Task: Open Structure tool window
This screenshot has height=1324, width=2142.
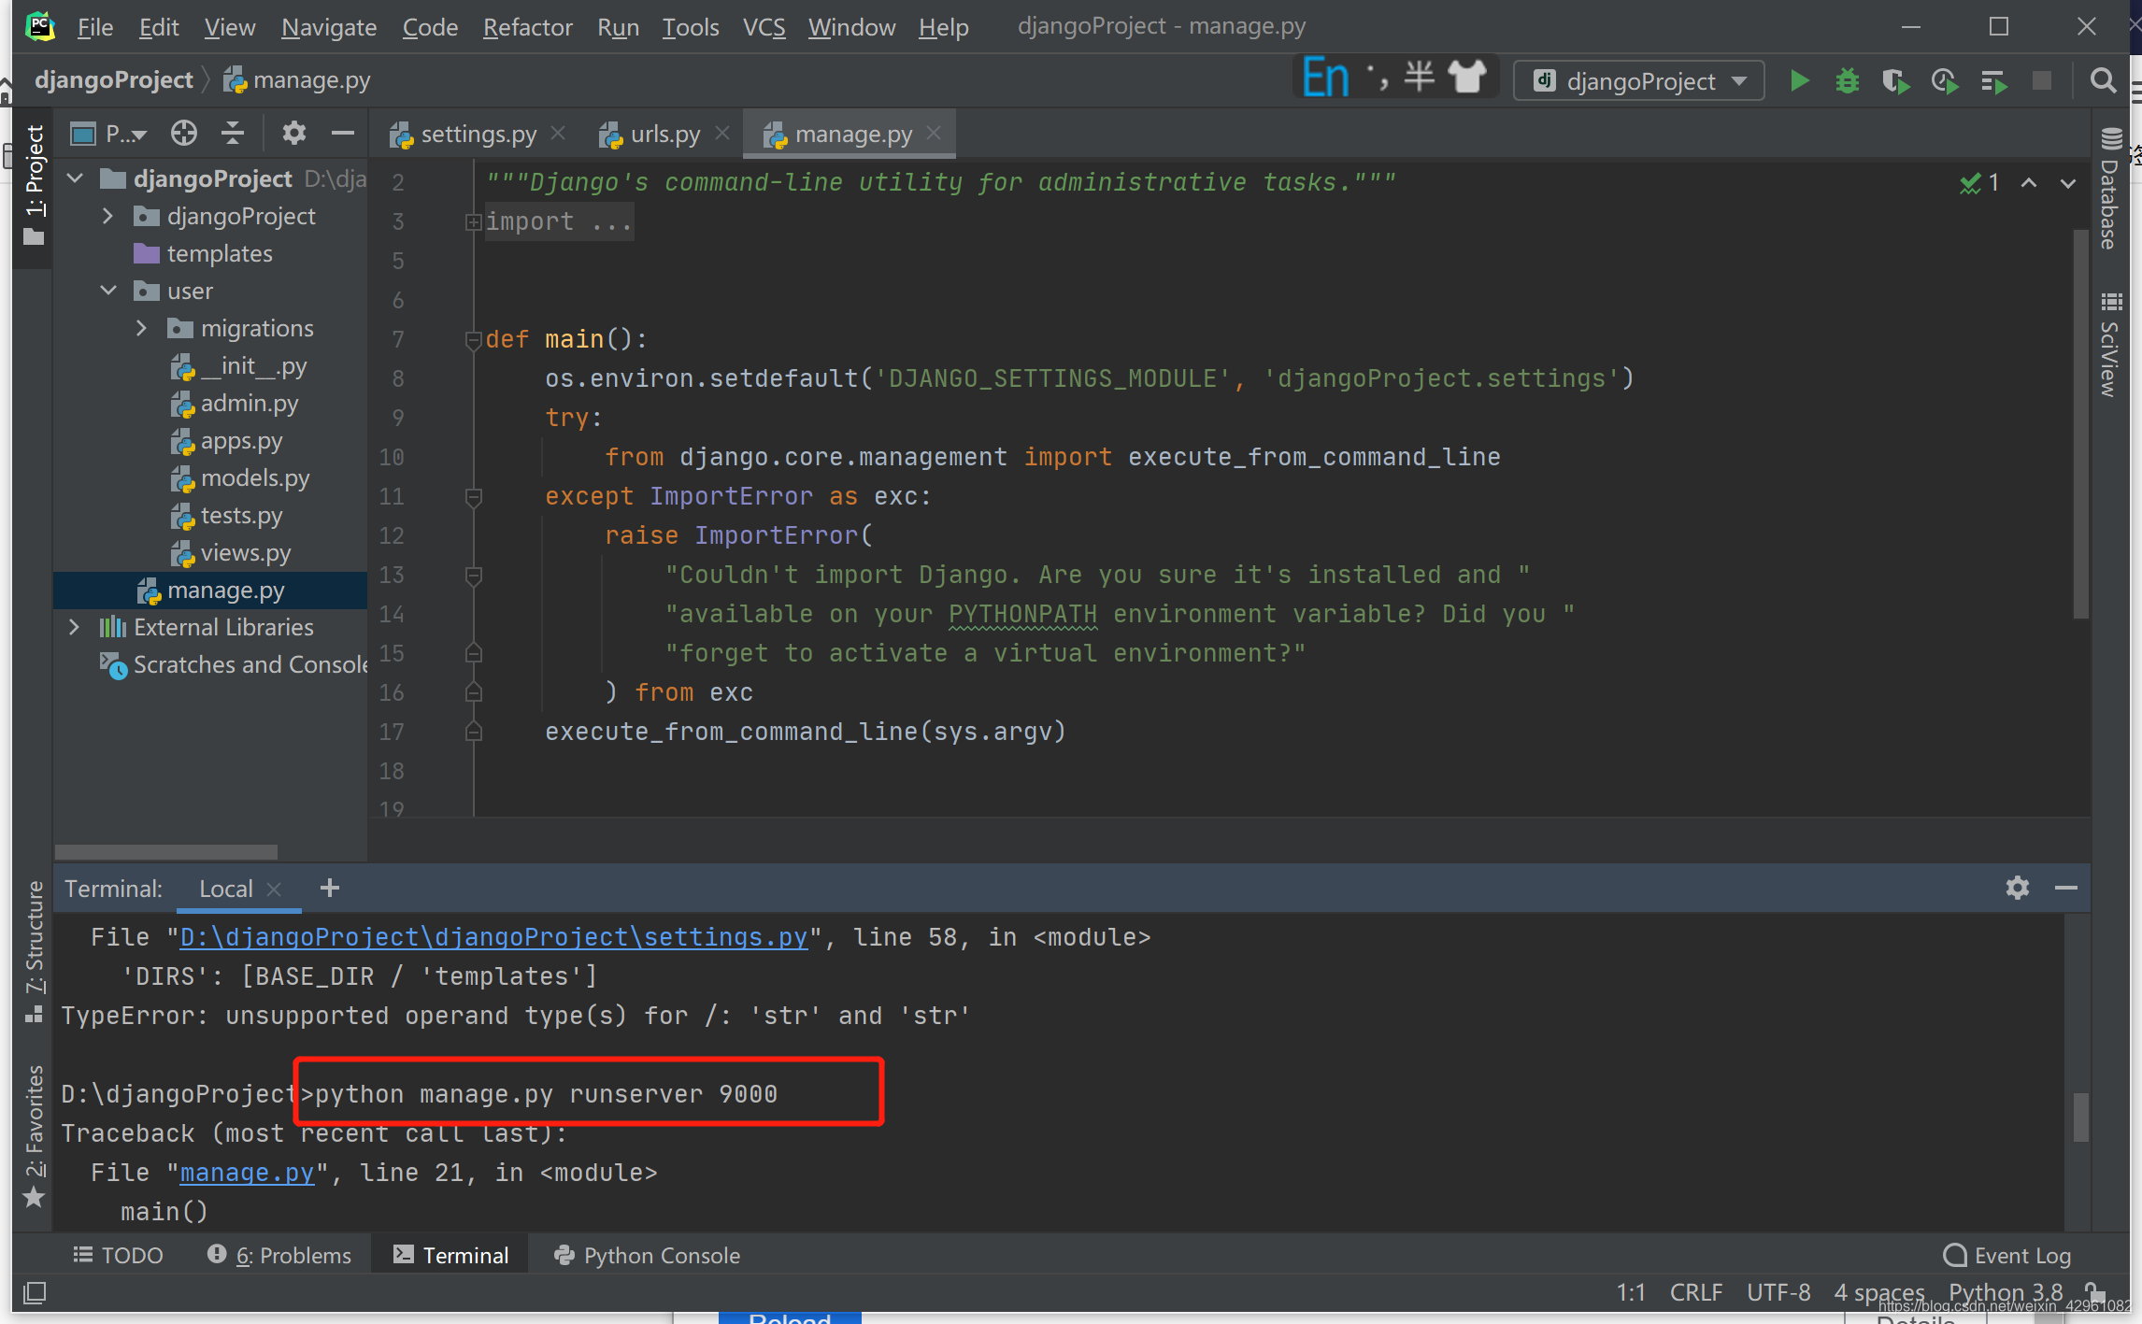Action: coord(34,951)
